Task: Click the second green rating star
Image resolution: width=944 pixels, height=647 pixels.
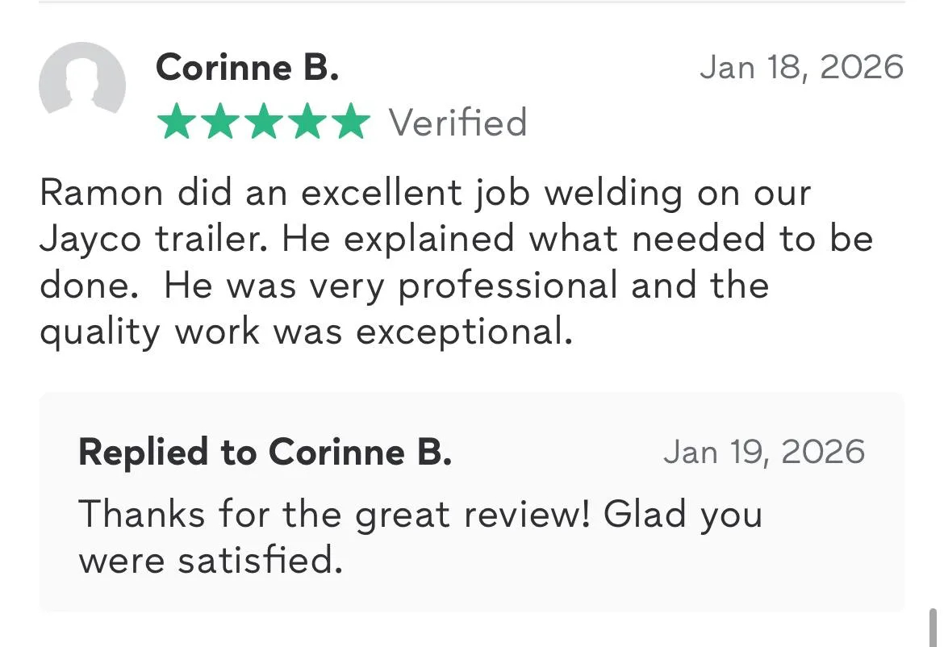Action: [219, 123]
